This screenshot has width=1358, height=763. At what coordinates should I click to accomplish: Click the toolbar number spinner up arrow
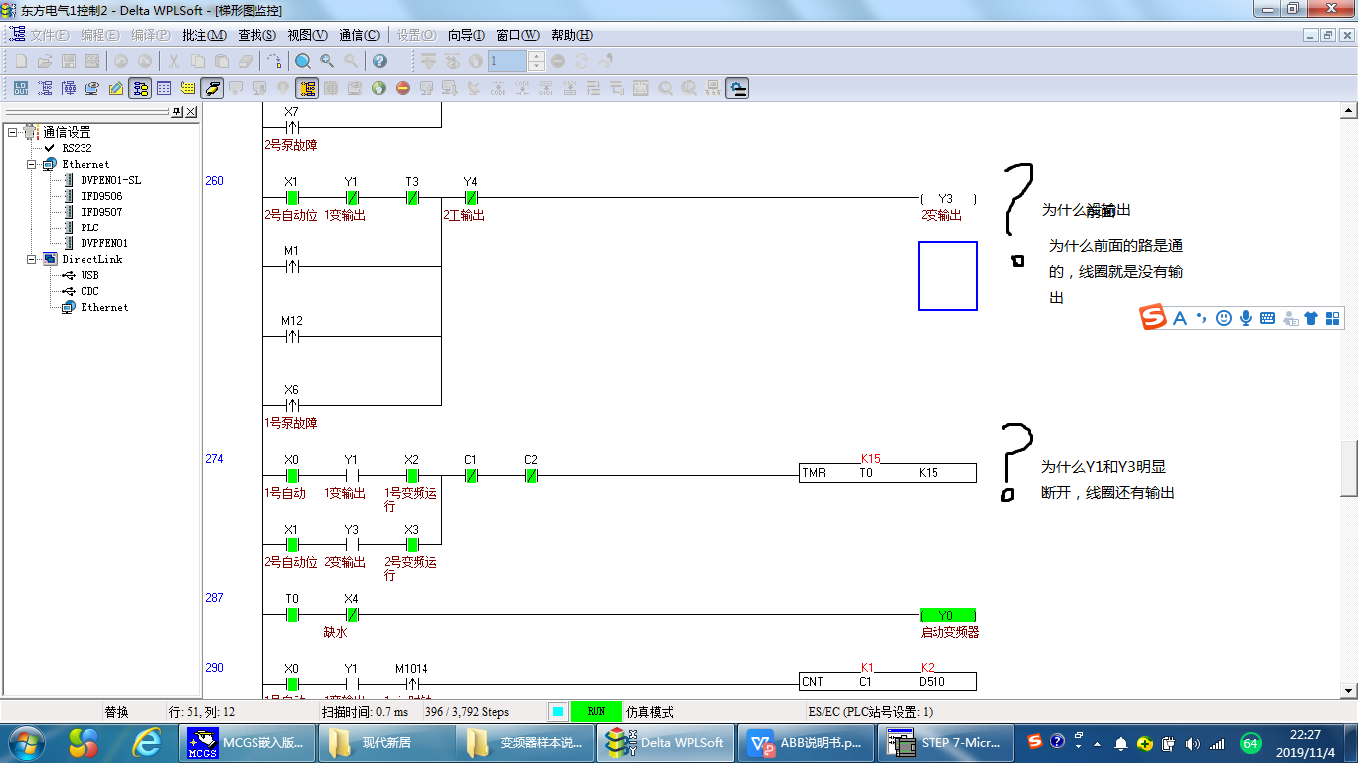pos(537,56)
